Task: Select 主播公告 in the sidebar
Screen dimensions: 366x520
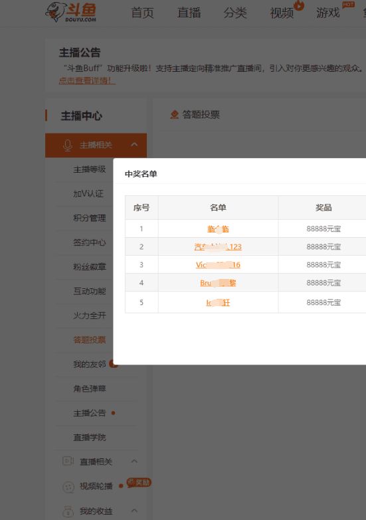Action: [x=89, y=413]
